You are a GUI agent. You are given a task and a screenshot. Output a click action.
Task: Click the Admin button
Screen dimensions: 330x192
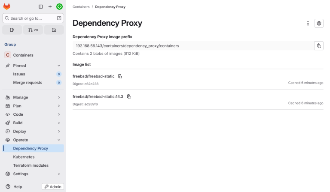tap(53, 187)
